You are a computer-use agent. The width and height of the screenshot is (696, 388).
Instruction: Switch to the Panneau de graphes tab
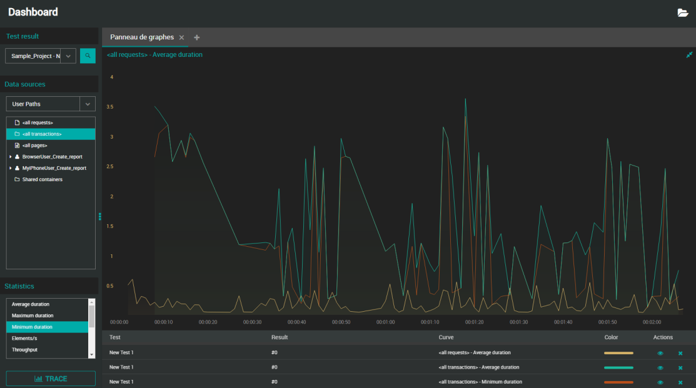tap(141, 37)
